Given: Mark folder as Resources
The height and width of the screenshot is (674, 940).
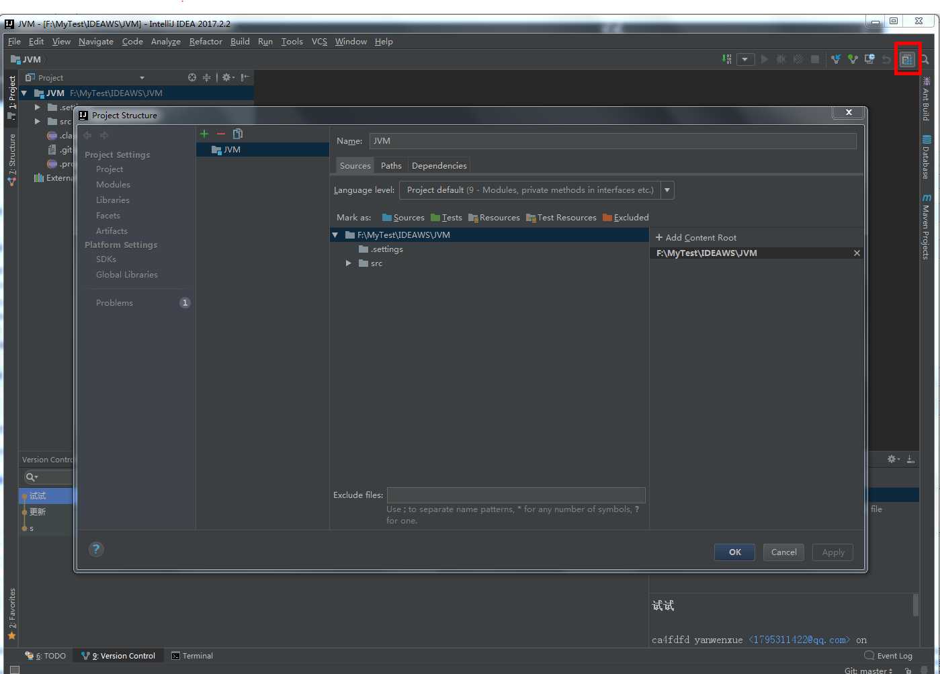Looking at the screenshot, I should tap(494, 218).
